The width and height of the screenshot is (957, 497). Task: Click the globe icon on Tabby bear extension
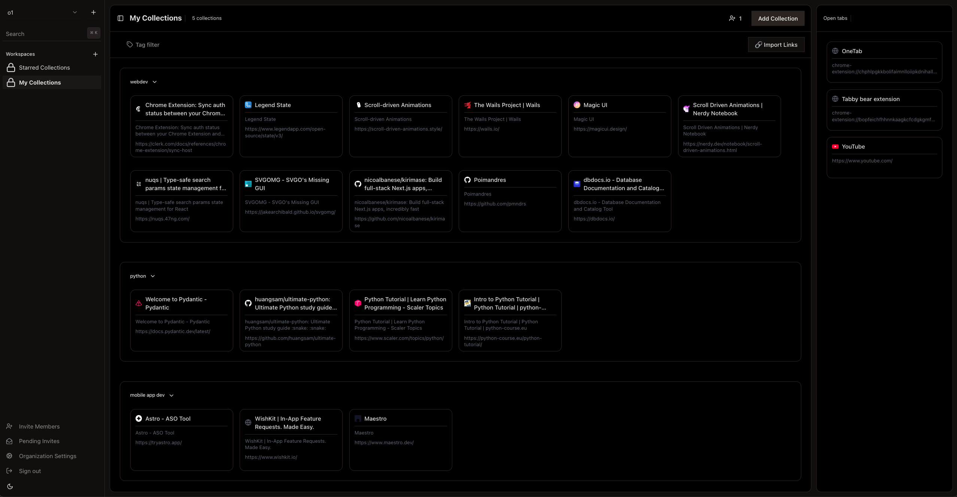[x=835, y=99]
